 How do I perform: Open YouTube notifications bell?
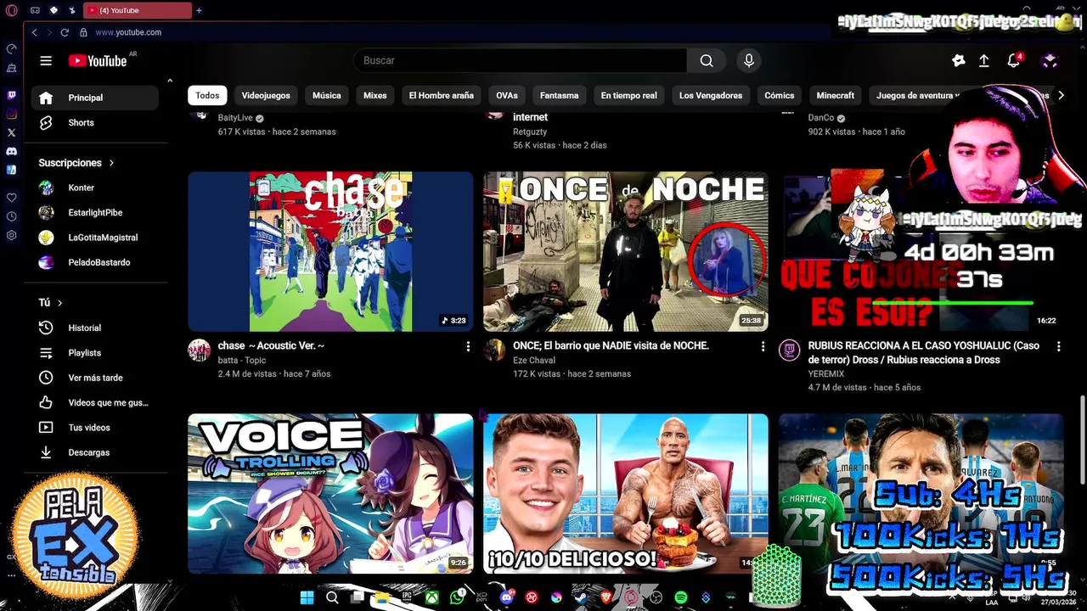point(1014,60)
